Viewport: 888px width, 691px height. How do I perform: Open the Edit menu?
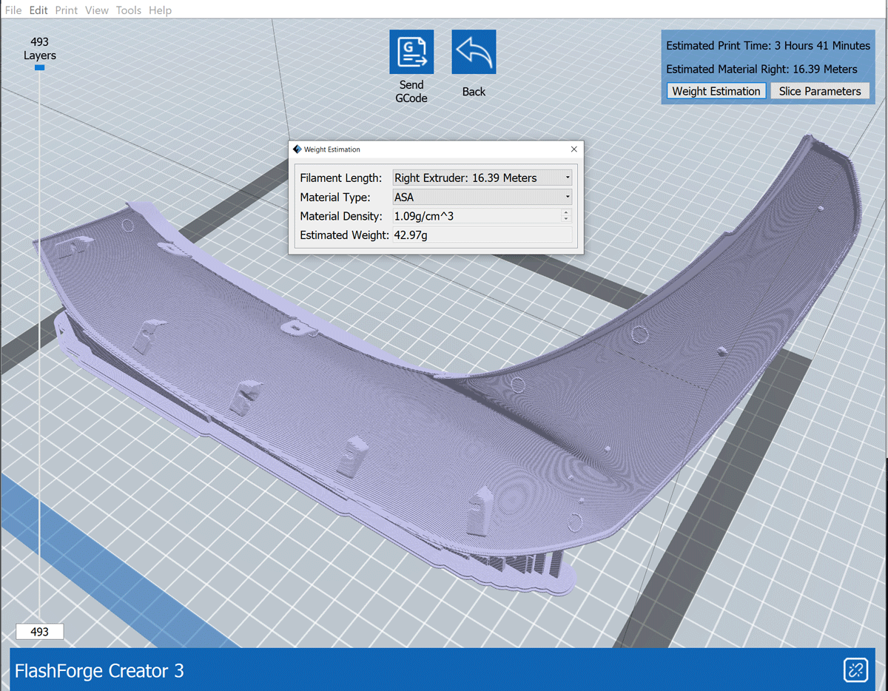tap(38, 10)
